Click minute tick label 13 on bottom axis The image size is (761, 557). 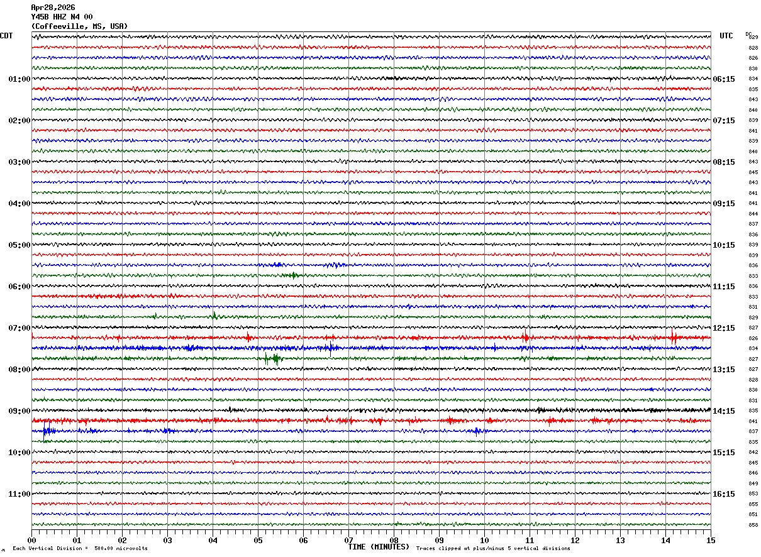point(620,540)
